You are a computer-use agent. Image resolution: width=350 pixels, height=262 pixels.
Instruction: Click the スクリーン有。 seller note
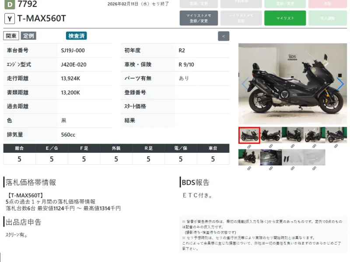tap(16, 235)
